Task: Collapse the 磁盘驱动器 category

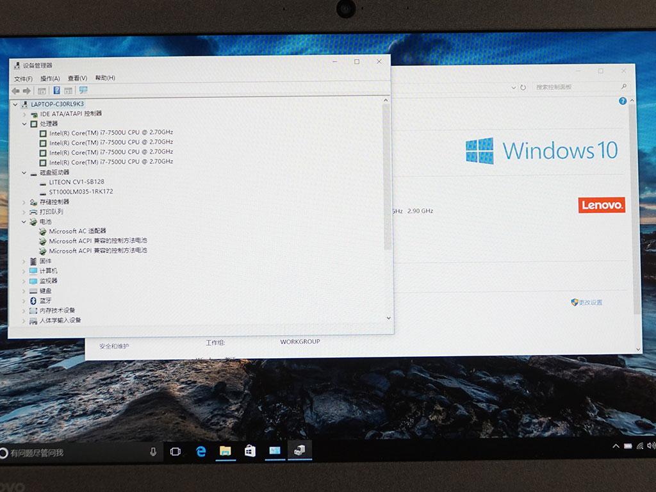Action: [24, 172]
